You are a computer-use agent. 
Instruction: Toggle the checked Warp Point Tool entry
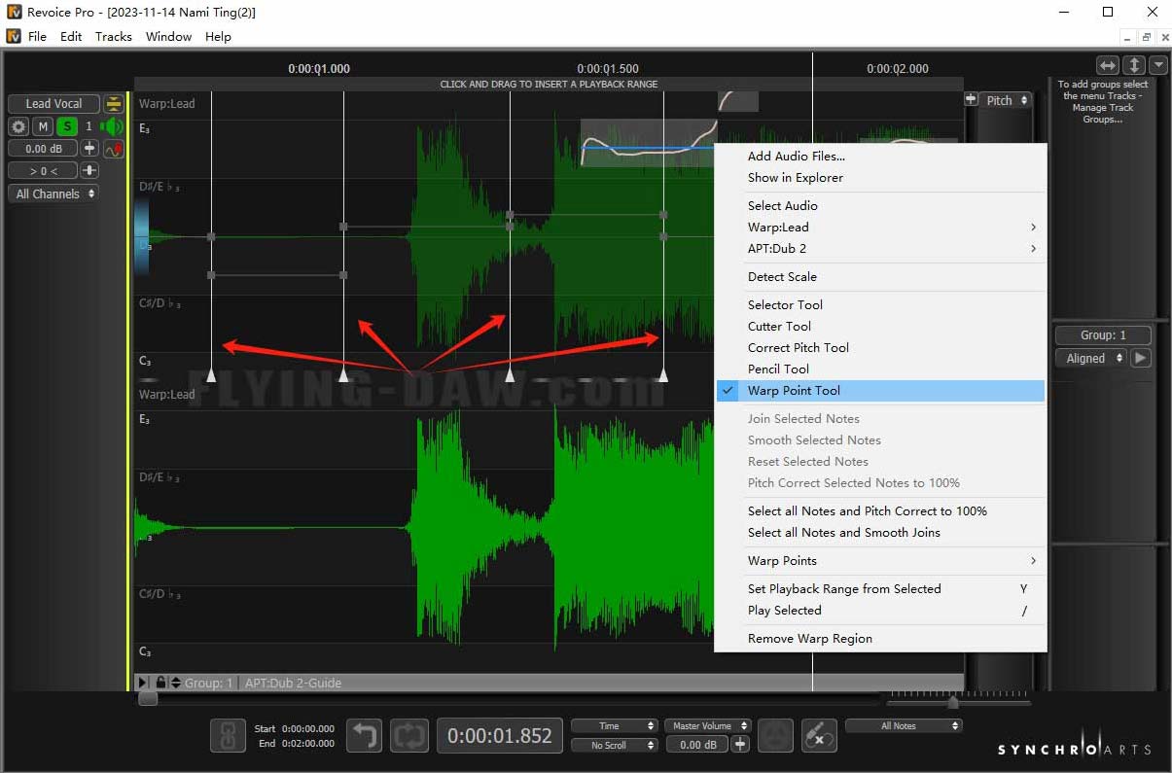point(880,391)
